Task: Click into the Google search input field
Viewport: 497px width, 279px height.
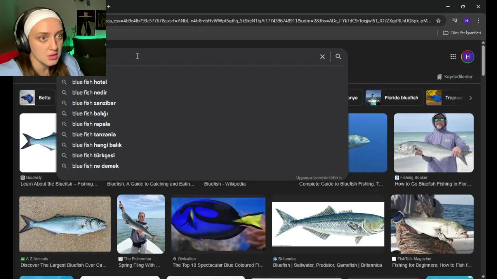Action: click(212, 57)
